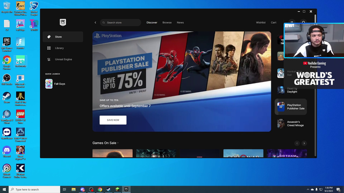Click the Search store input field
This screenshot has width=344, height=193.
click(120, 23)
